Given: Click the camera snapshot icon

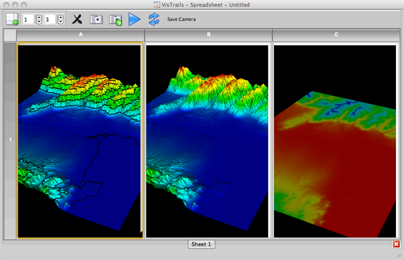Looking at the screenshot, I should (96, 19).
